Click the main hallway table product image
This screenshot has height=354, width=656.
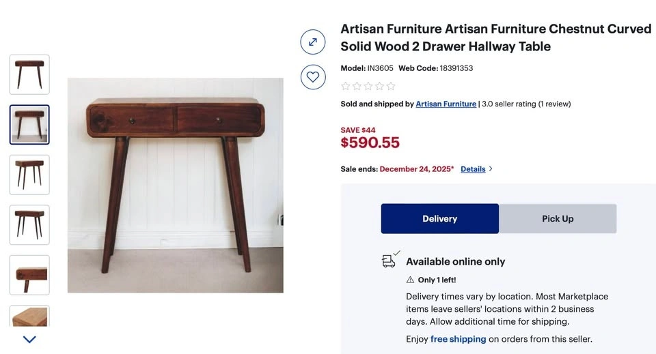point(175,186)
